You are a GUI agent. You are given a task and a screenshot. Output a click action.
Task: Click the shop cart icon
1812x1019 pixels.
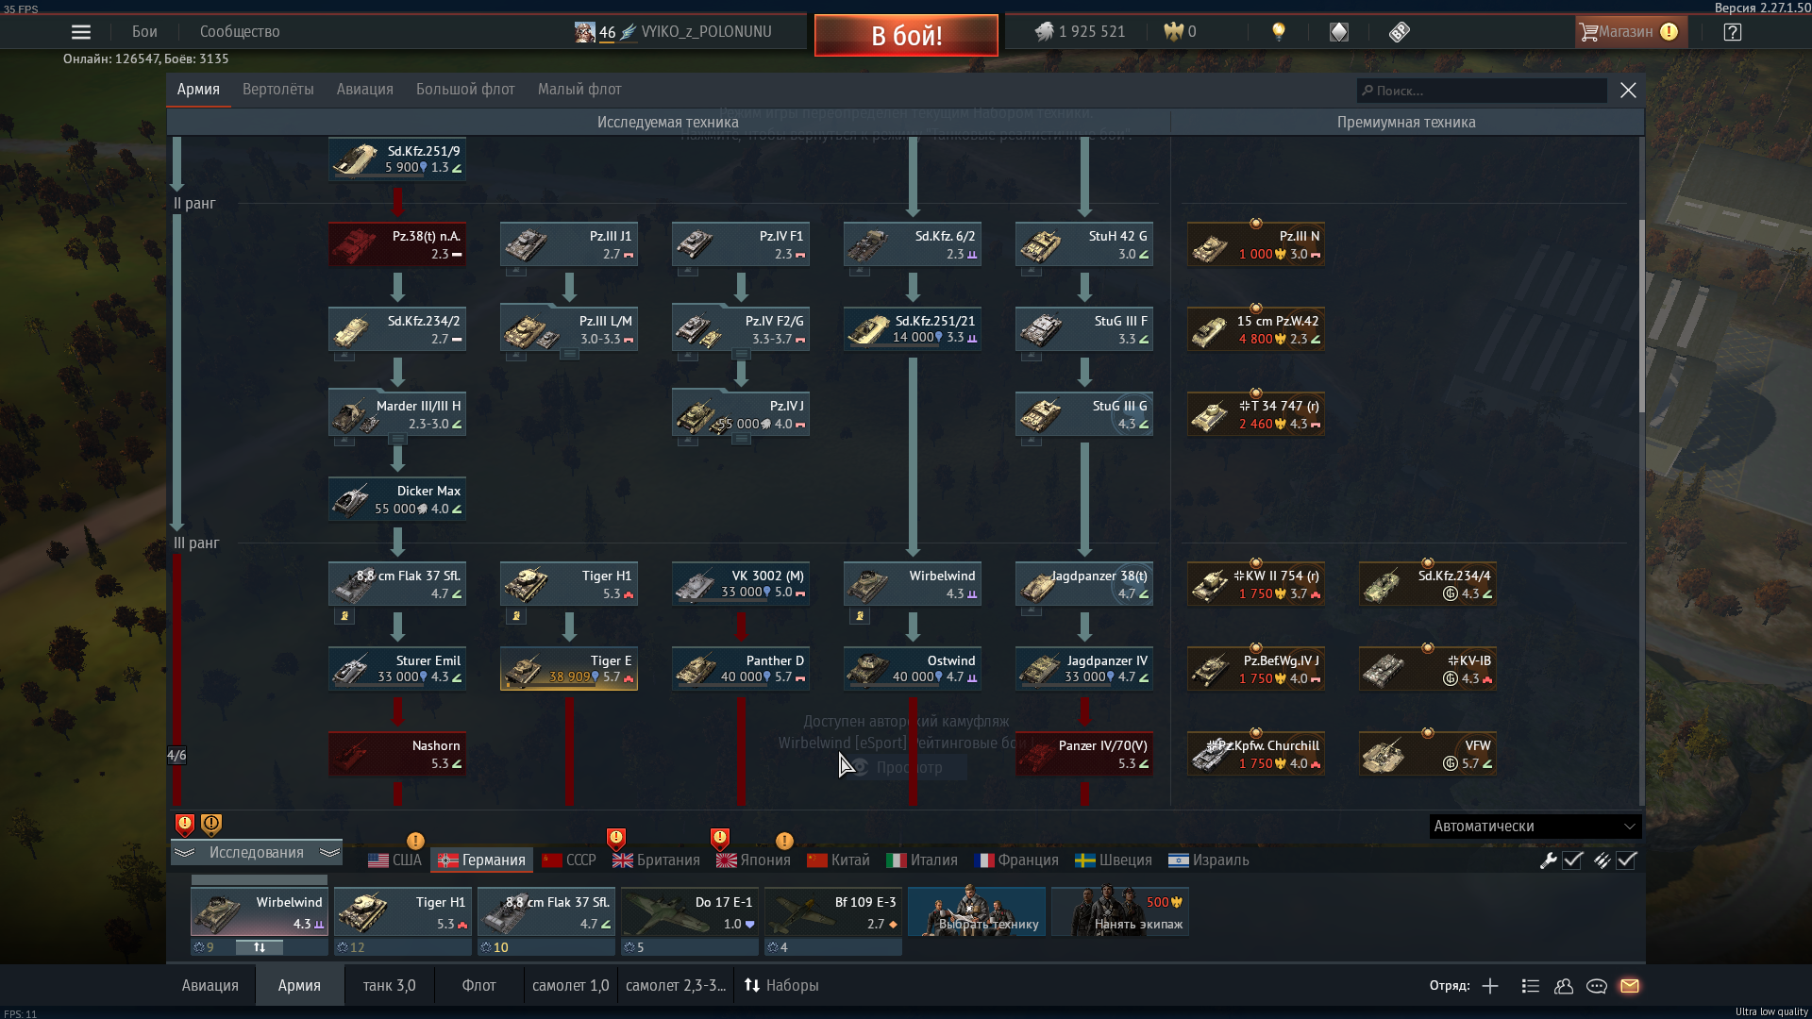[x=1589, y=32]
